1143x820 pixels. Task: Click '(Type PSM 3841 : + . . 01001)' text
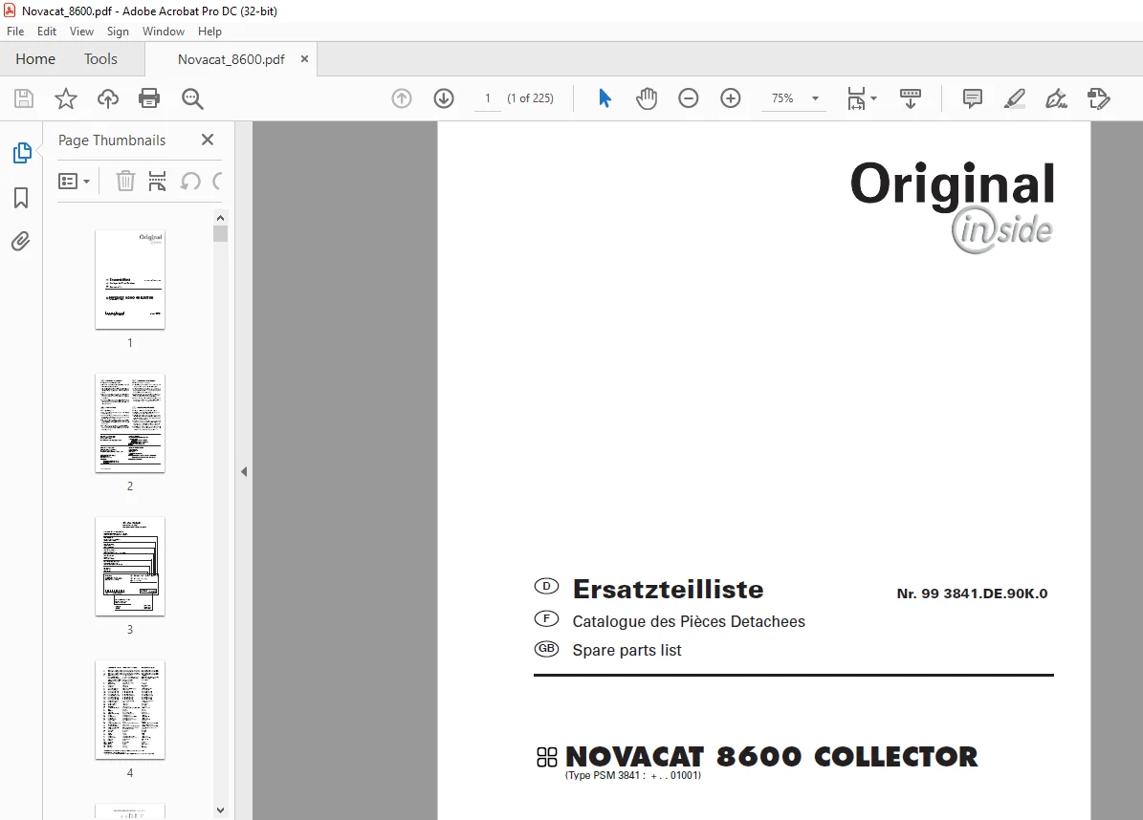(633, 776)
